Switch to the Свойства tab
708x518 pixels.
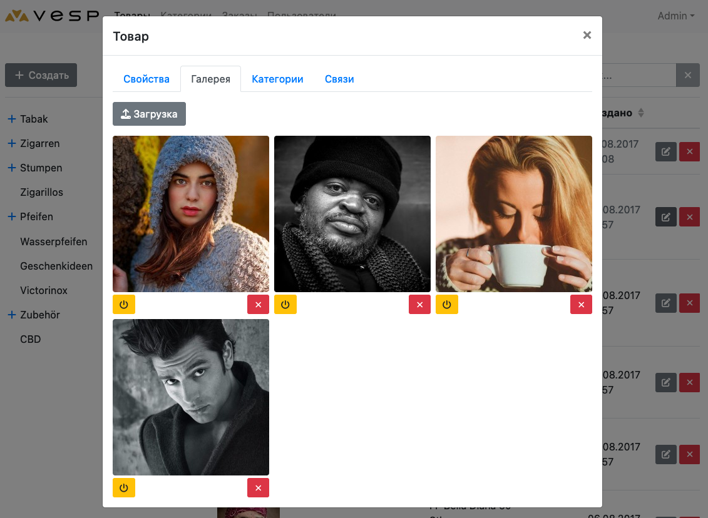click(x=146, y=79)
